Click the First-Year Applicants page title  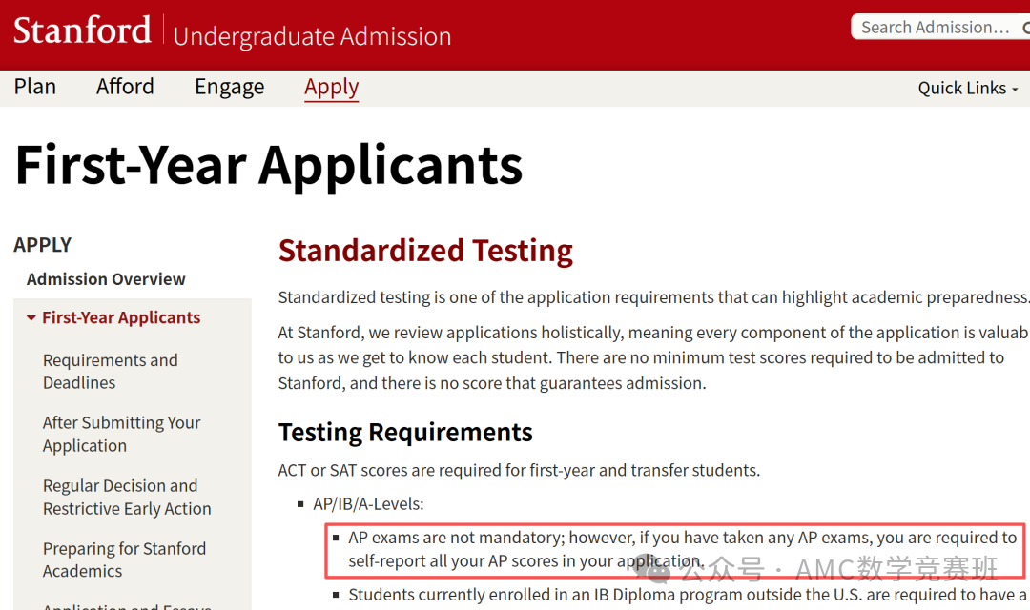click(269, 164)
